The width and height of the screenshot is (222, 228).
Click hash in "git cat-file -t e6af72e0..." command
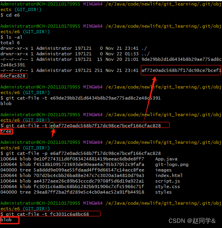(105, 126)
